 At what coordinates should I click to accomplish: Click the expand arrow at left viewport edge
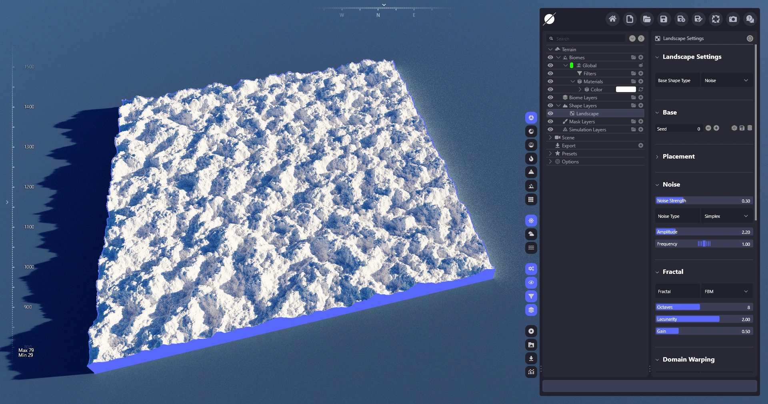coord(7,202)
